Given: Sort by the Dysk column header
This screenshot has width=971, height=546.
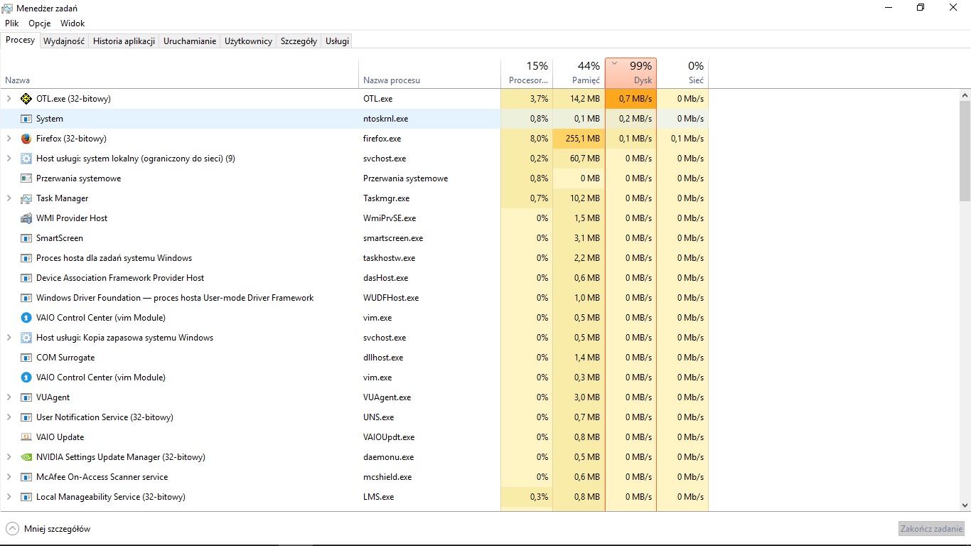Looking at the screenshot, I should pos(631,73).
